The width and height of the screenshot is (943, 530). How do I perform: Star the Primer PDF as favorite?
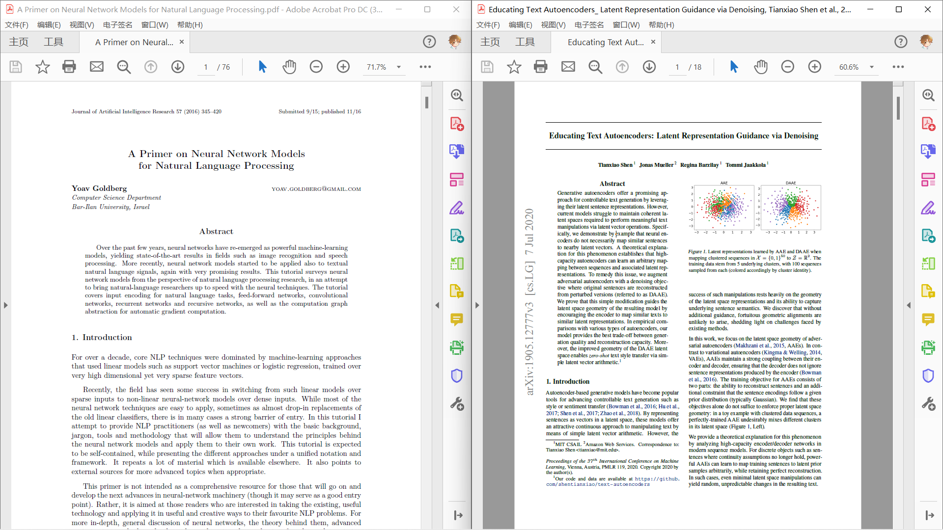click(x=42, y=67)
